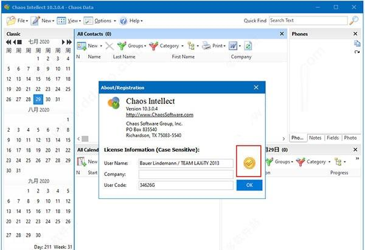Sort by the Company column header
This screenshot has height=250, width=365.
tap(241, 56)
